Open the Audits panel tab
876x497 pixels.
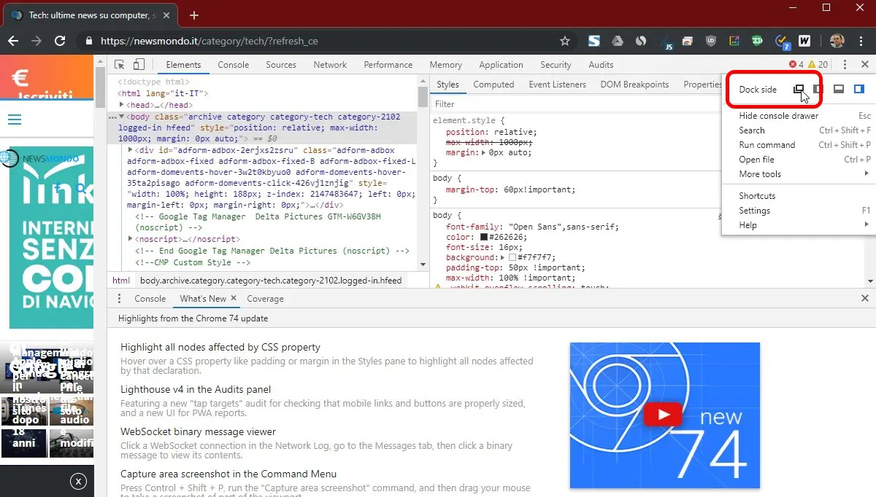[x=601, y=64]
